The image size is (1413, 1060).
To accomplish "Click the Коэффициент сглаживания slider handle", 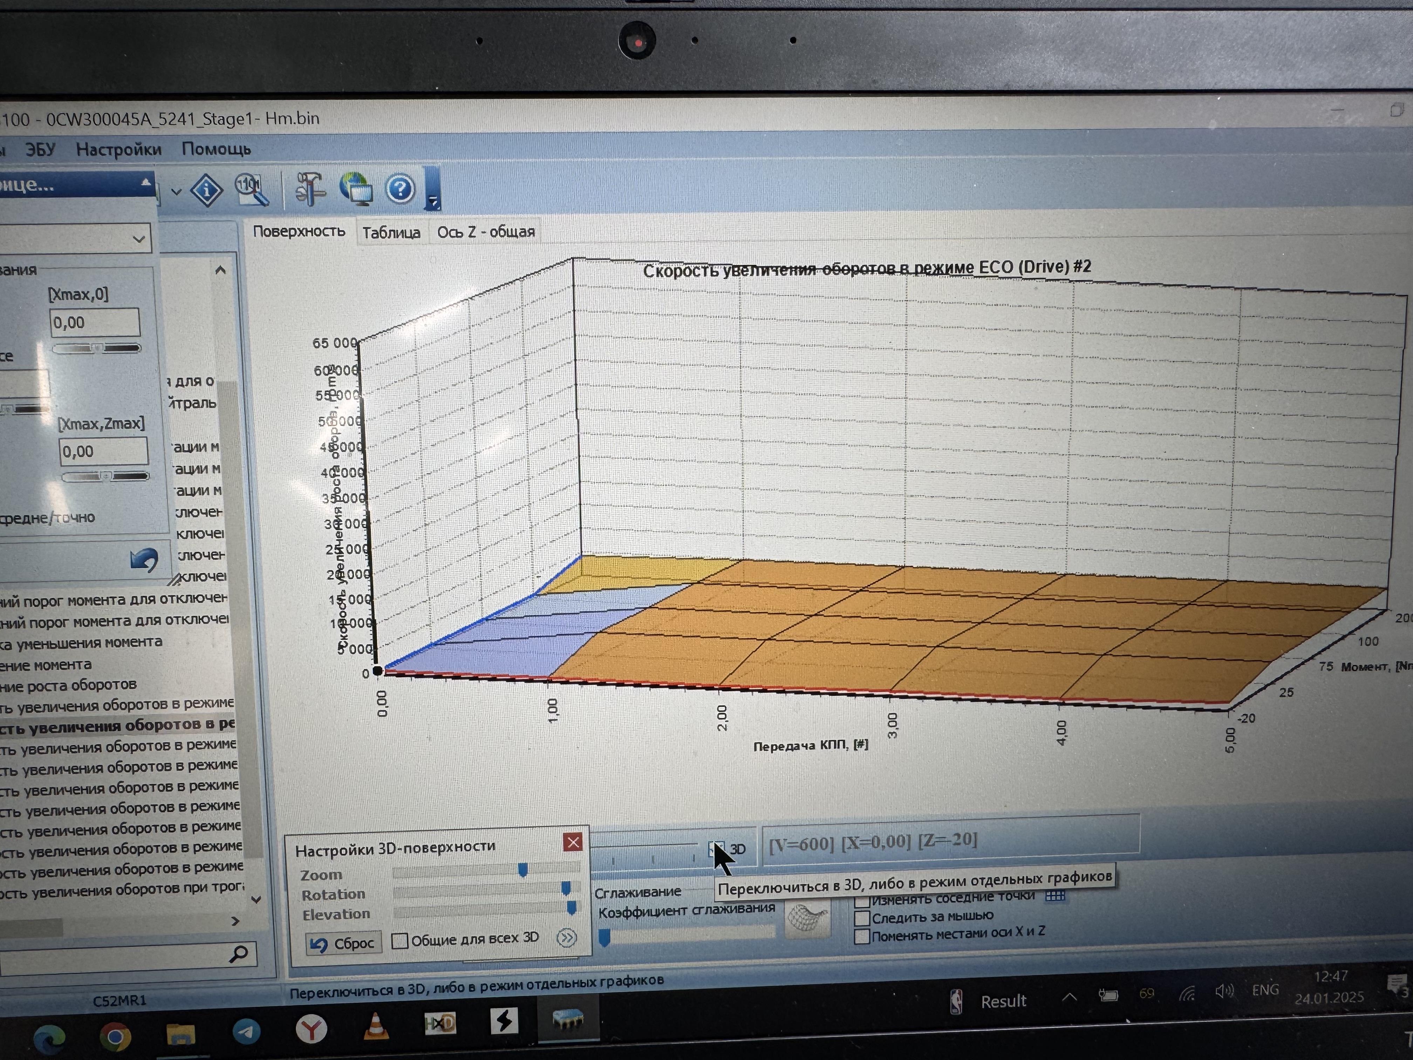I will (x=604, y=937).
